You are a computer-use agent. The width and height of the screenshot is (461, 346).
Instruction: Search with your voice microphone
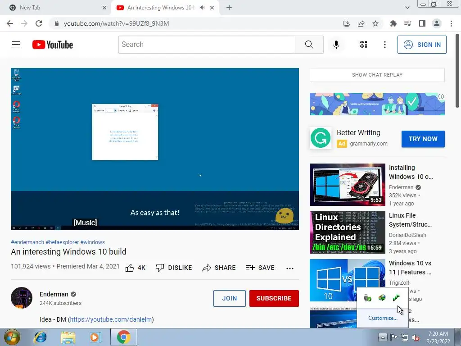(336, 45)
